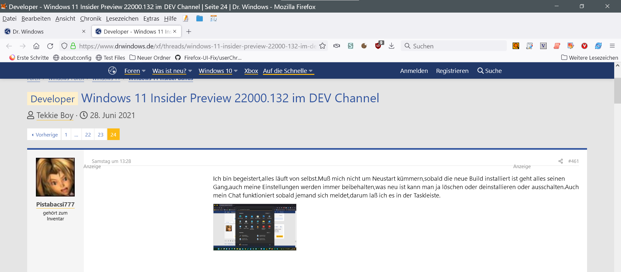Open thread author Tekkie Boy profile

click(55, 116)
